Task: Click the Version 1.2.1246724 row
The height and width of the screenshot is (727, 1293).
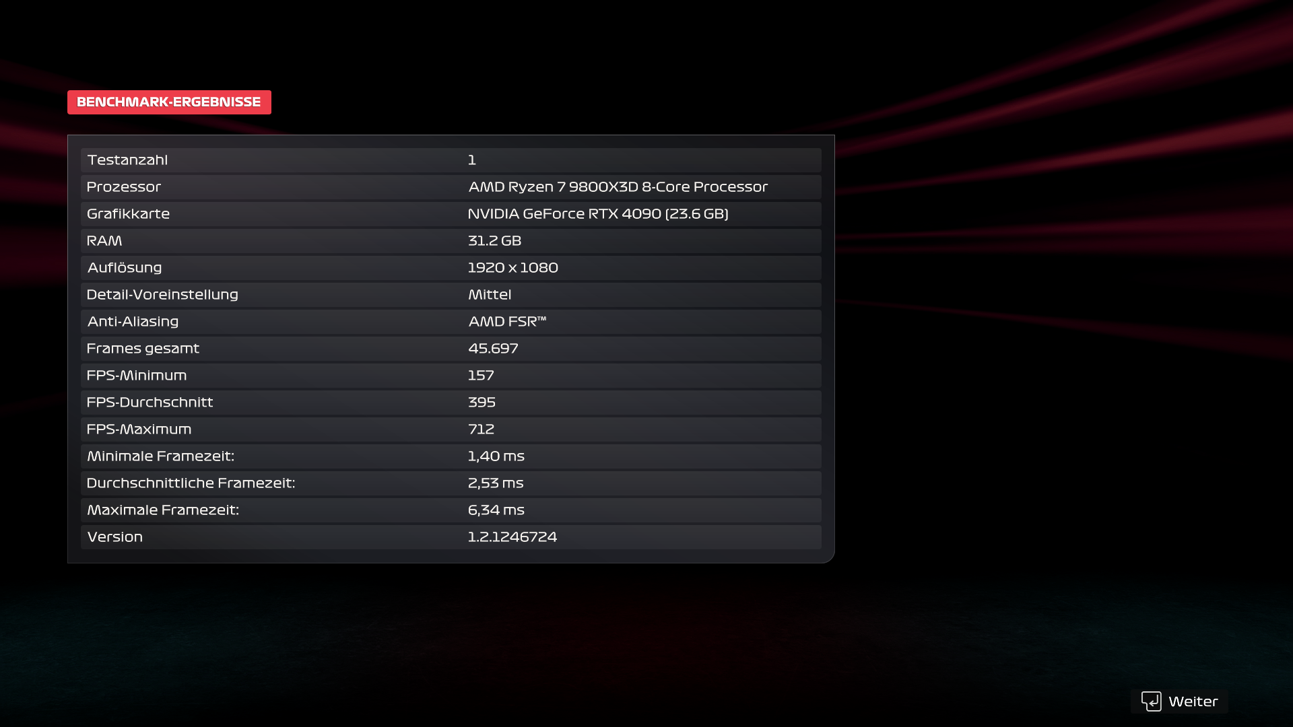Action: click(451, 537)
